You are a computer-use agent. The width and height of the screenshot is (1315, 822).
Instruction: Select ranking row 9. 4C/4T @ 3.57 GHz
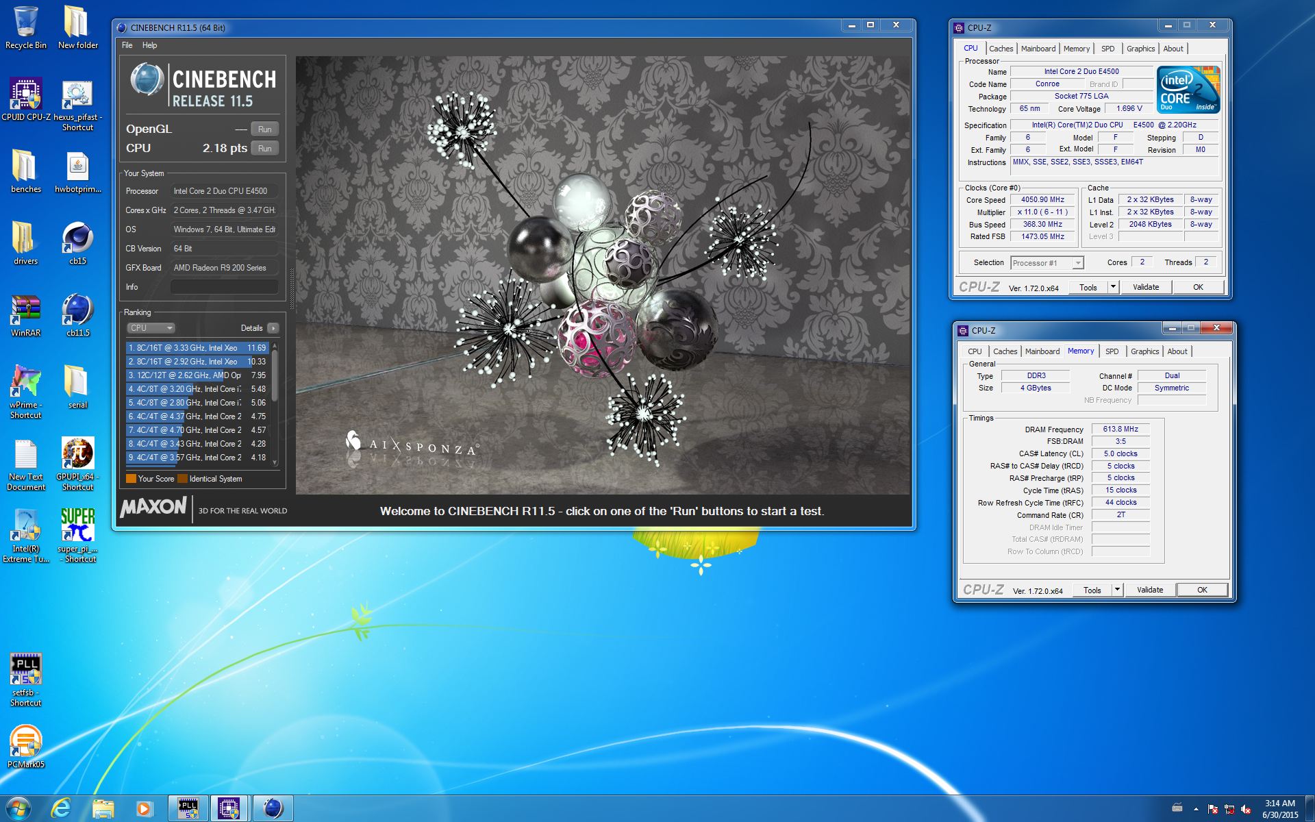(x=197, y=458)
